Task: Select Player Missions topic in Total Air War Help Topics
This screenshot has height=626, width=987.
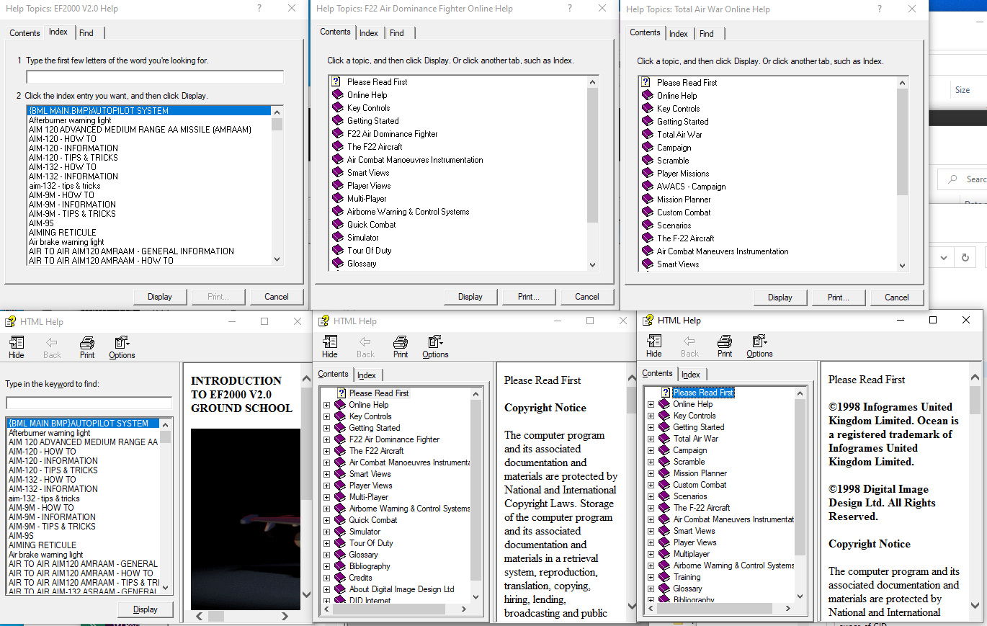Action: tap(683, 174)
